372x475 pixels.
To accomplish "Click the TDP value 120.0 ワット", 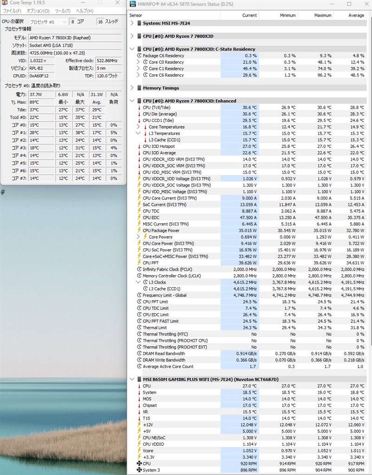I will [109, 76].
